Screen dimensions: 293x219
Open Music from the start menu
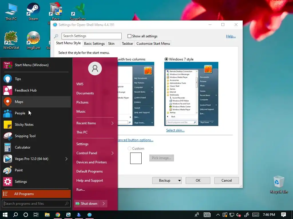81,111
